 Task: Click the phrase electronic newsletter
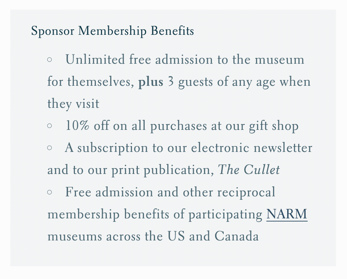tap(250, 148)
